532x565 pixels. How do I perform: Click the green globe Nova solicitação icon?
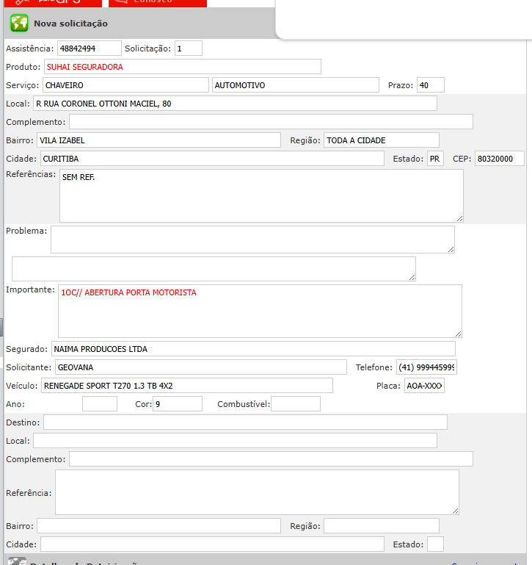(x=19, y=24)
